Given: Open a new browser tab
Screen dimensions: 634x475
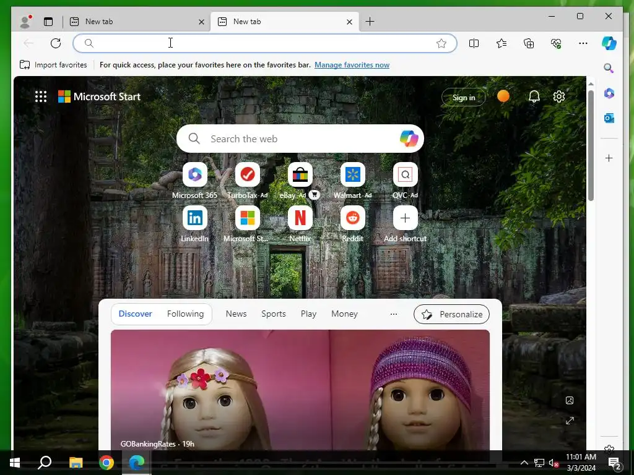Looking at the screenshot, I should 370,22.
